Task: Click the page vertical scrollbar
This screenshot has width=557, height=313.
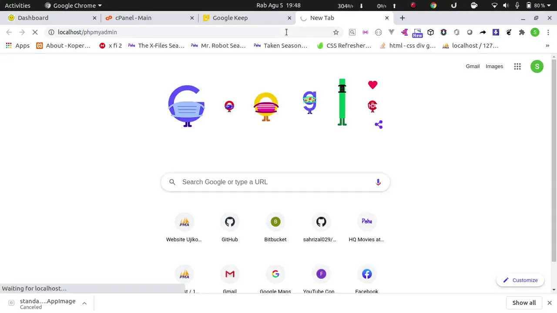Action: [554, 161]
